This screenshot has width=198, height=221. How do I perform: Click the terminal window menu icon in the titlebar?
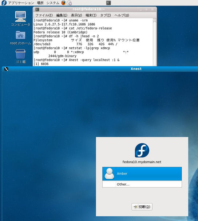click(37, 9)
